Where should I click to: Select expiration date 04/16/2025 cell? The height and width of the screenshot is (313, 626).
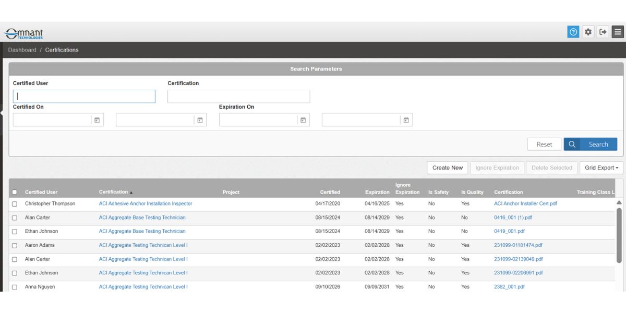(x=377, y=203)
